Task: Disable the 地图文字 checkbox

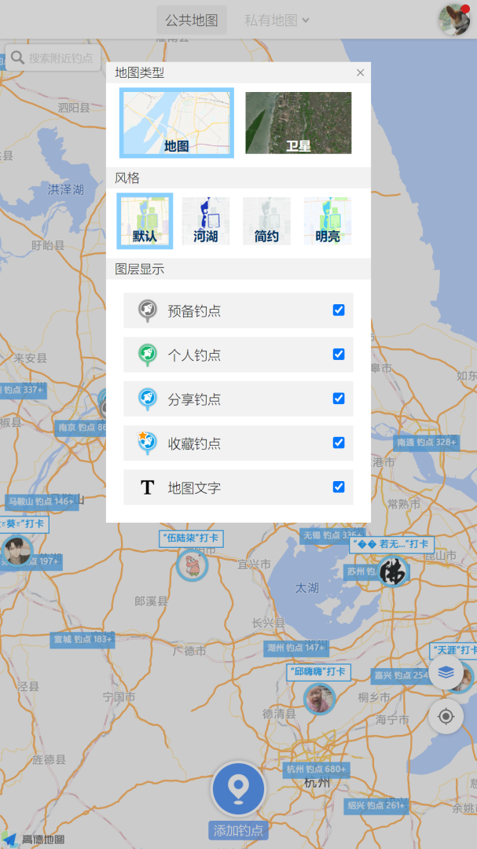Action: (339, 487)
